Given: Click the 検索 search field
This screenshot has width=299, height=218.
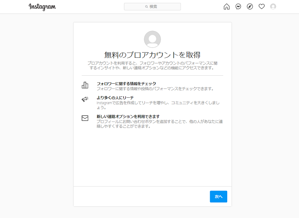Looking at the screenshot, I should pyautogui.click(x=152, y=7).
